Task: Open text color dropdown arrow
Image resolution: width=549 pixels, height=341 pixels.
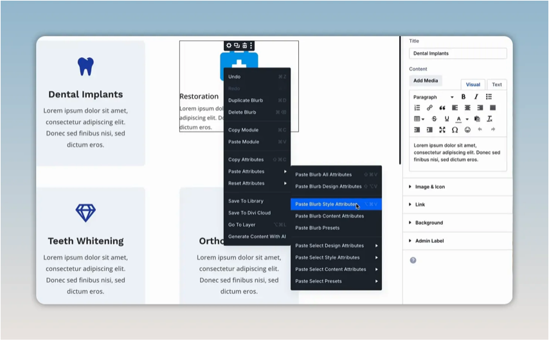Action: pyautogui.click(x=467, y=119)
